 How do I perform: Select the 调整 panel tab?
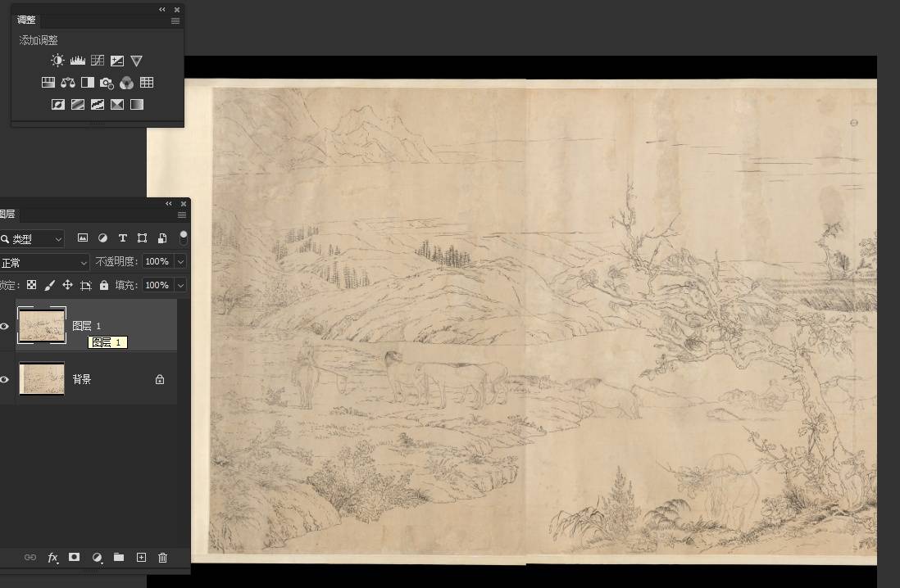click(26, 20)
